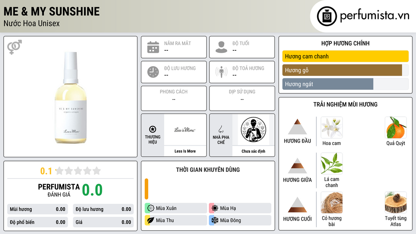Click the perfumista.vn perfume bottle logo
This screenshot has height=234, width=416.
tap(327, 16)
